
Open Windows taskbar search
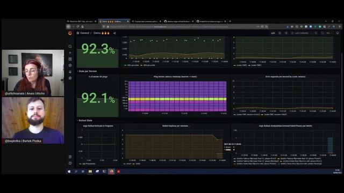pyautogui.click(x=76, y=172)
